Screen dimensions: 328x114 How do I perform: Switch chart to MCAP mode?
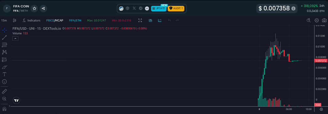(x=59, y=21)
